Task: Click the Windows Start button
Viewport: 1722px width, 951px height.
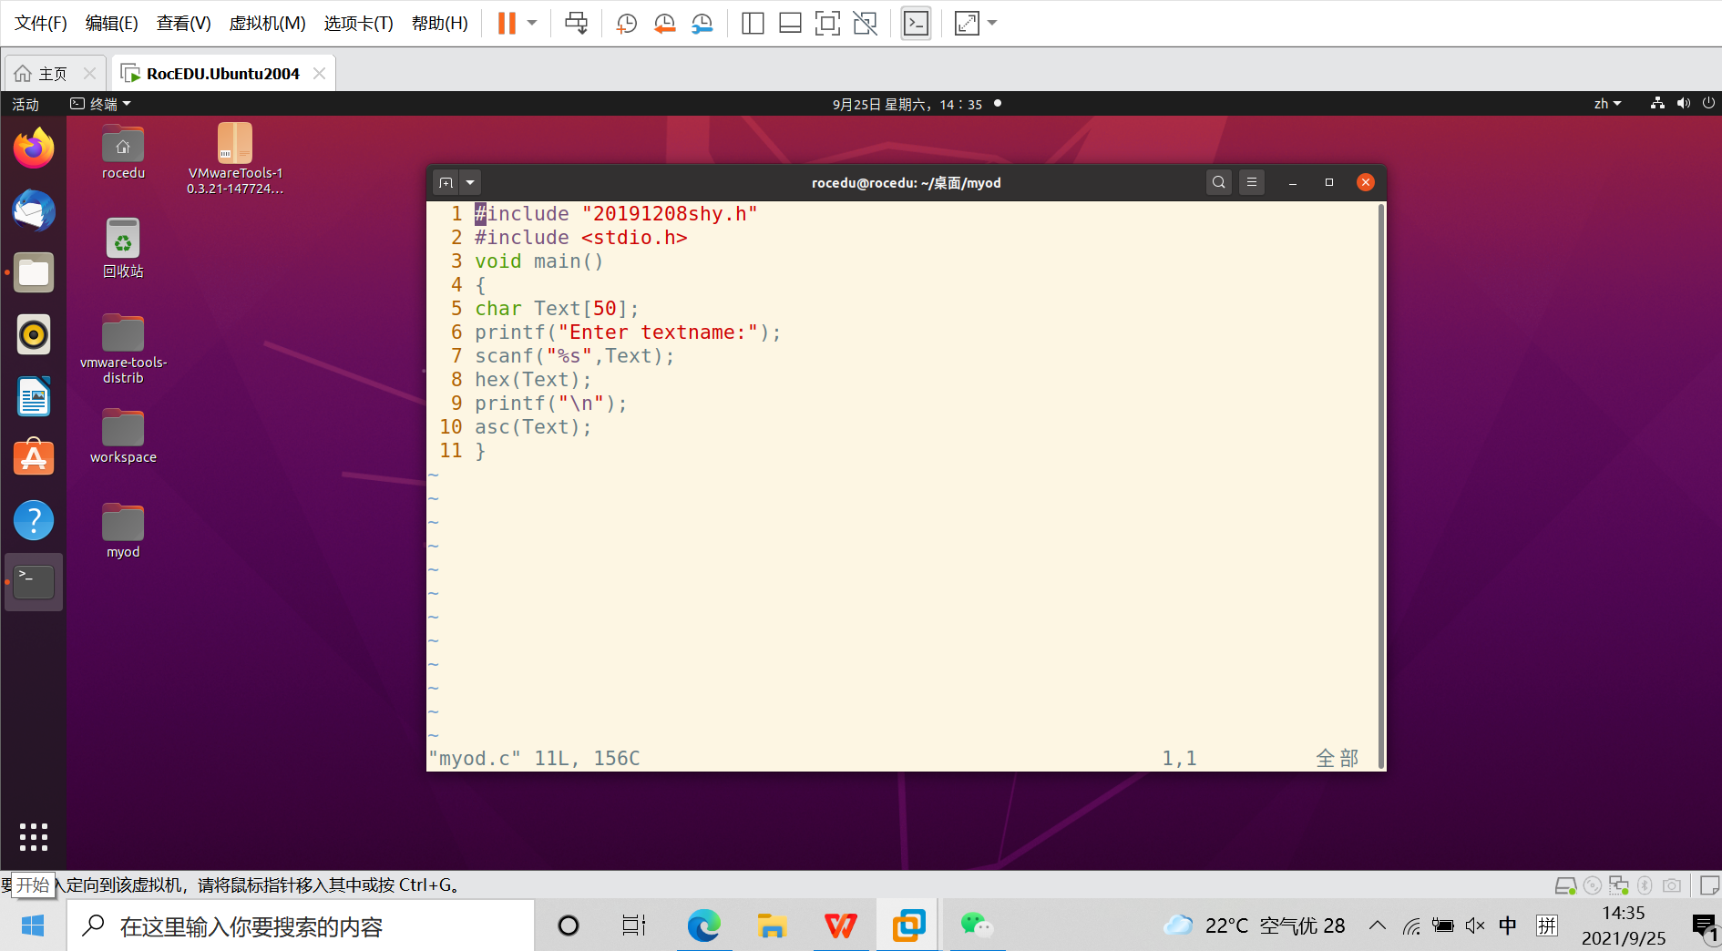Action: (x=33, y=926)
